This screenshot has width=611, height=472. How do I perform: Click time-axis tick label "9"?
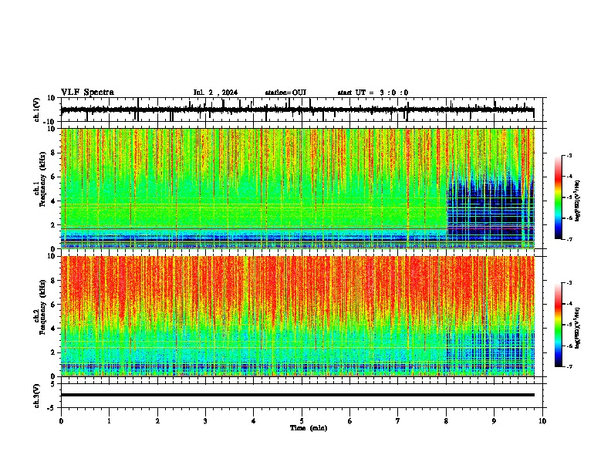(494, 421)
